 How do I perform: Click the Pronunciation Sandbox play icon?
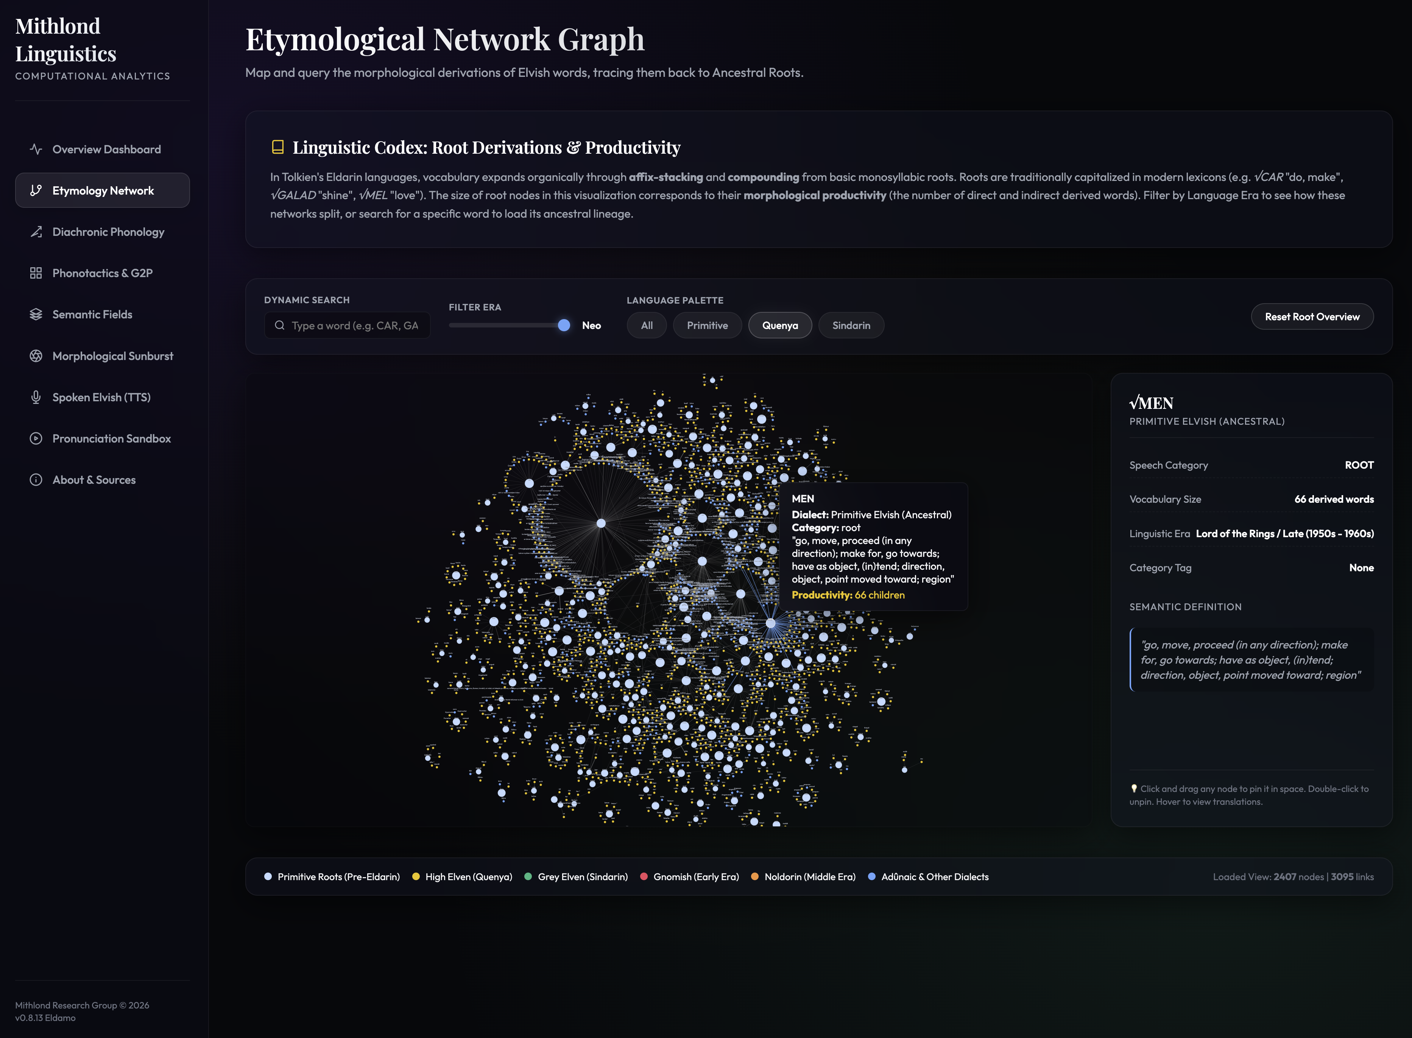click(x=36, y=439)
